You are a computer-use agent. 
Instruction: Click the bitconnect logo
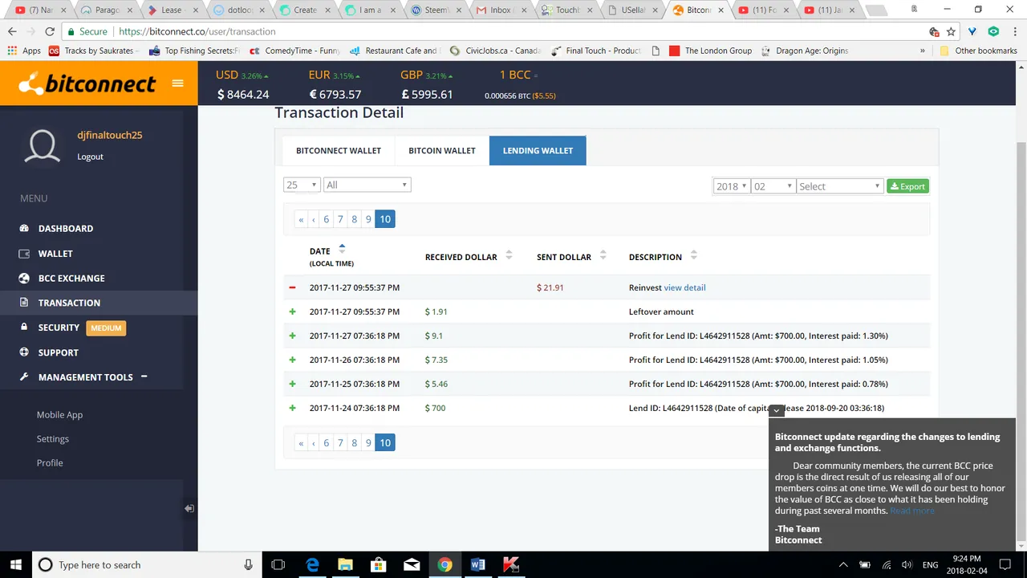(x=87, y=83)
